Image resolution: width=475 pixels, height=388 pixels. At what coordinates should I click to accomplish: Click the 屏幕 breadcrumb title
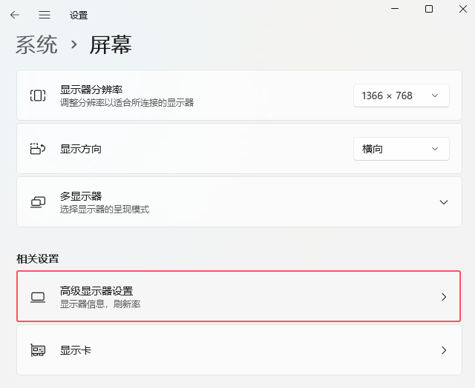pos(111,44)
